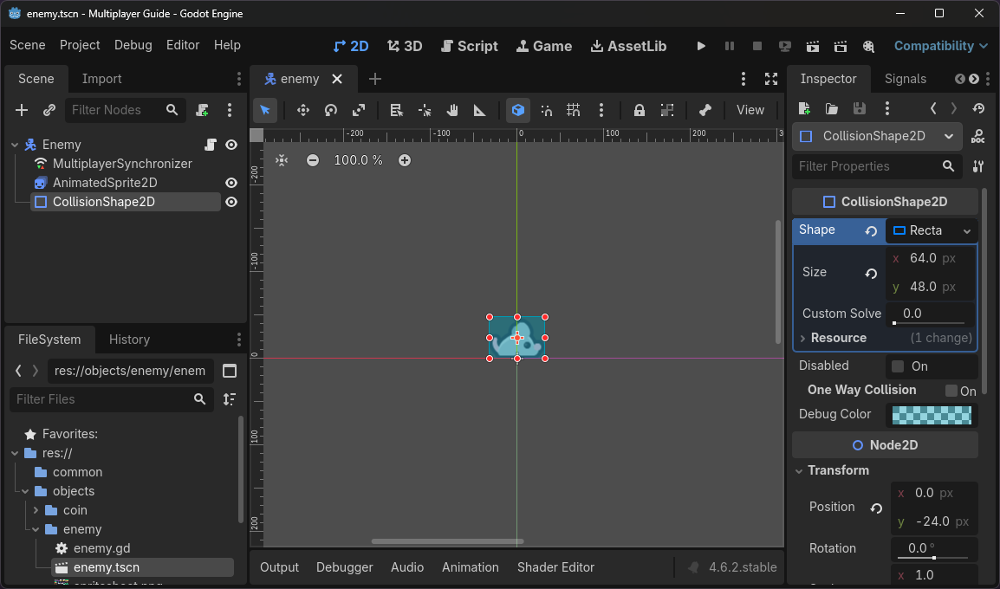The width and height of the screenshot is (1000, 589).
Task: Switch to the History tab
Action: (x=129, y=340)
